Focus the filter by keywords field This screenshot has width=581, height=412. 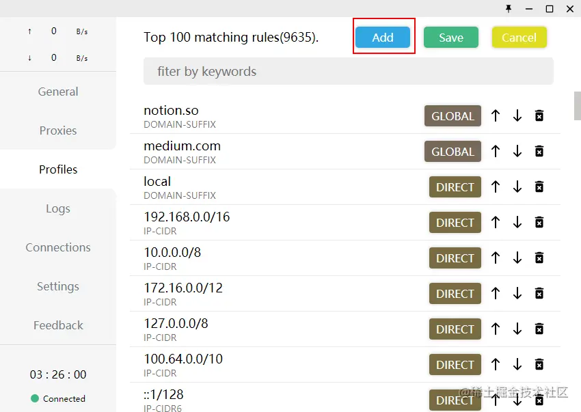coord(349,71)
